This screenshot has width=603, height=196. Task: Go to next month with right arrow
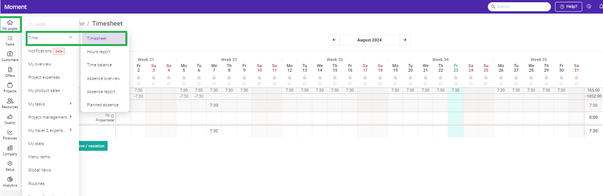[405, 40]
